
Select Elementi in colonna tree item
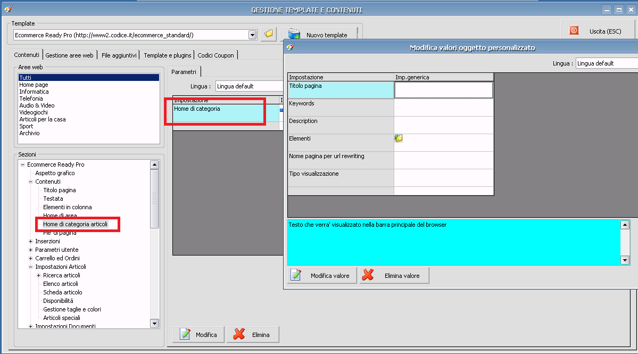tap(67, 207)
